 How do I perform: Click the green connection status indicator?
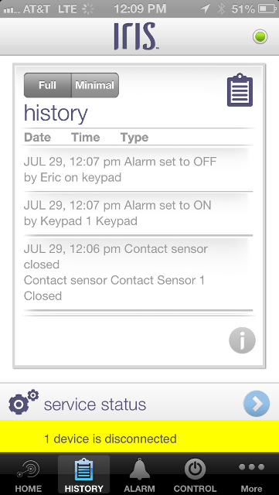(260, 36)
